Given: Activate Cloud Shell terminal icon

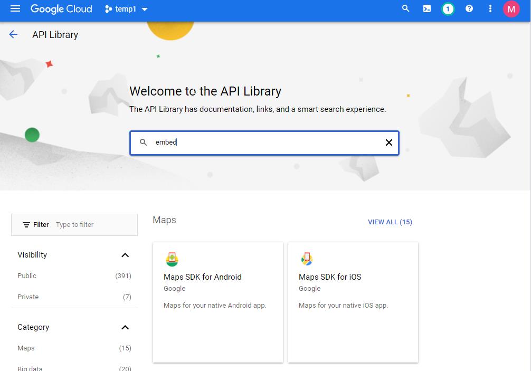Looking at the screenshot, I should [427, 9].
